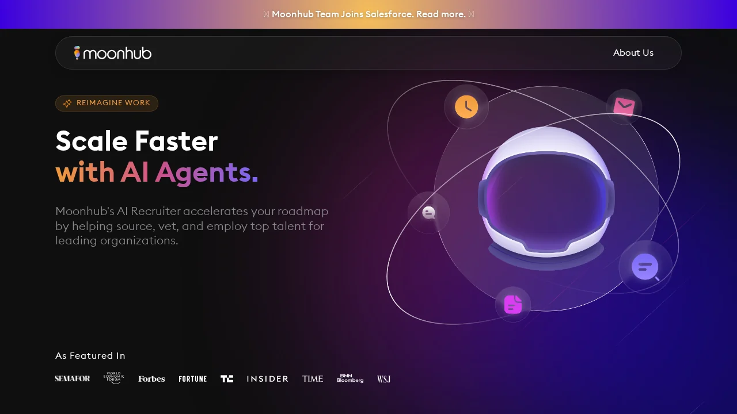
Task: Click the BNN Bloomberg logo
Action: click(350, 378)
